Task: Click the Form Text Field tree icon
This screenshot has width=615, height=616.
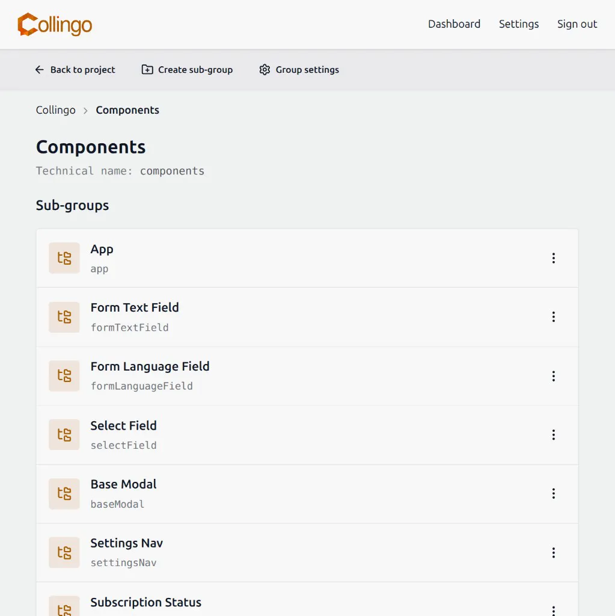Action: coord(64,317)
